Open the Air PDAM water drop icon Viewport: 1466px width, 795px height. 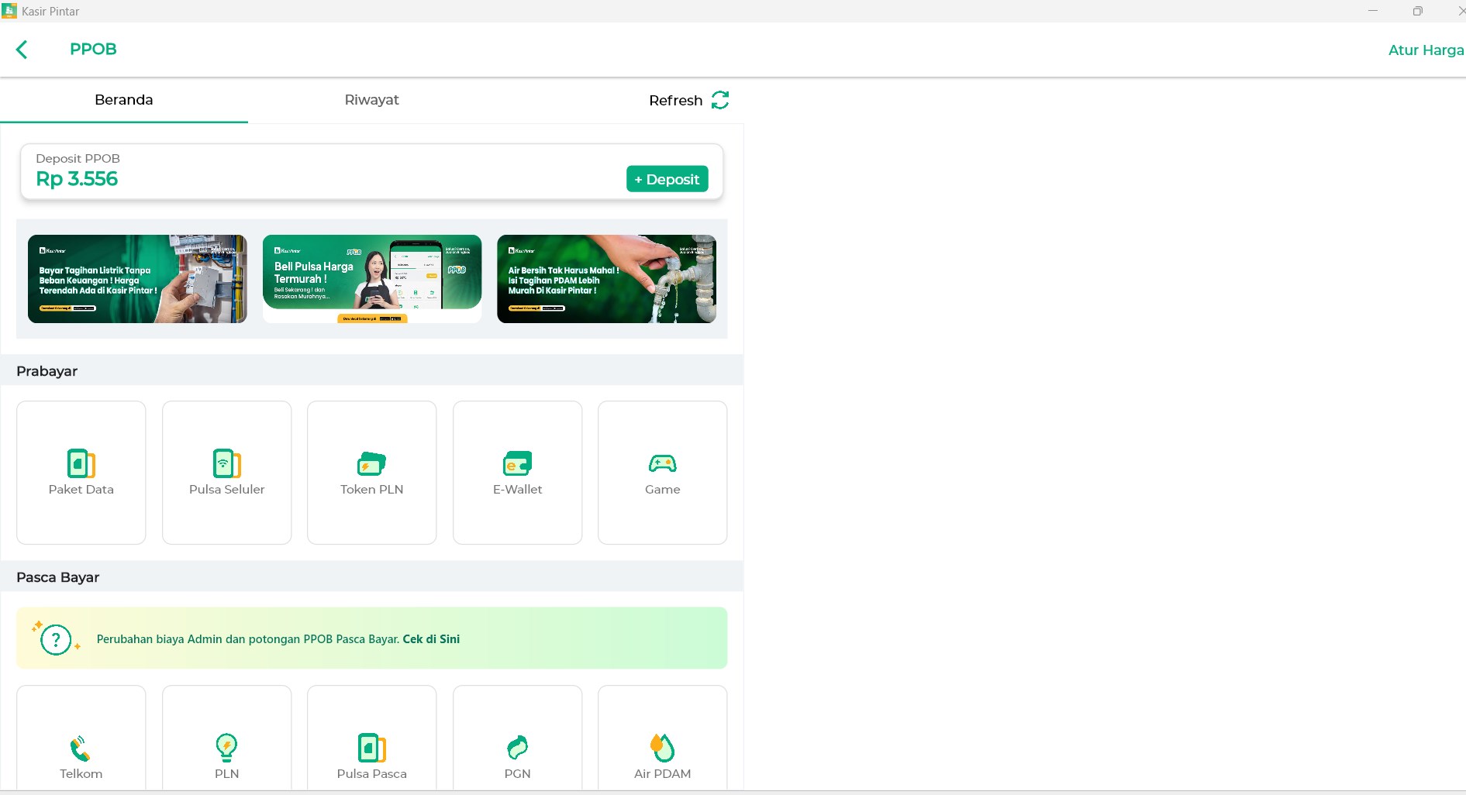[x=663, y=748]
